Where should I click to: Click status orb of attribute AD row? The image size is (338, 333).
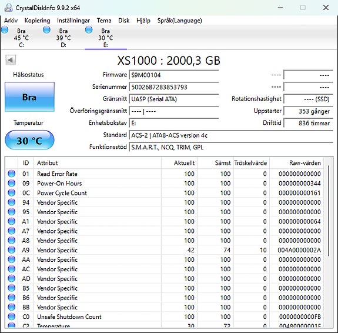point(11,278)
